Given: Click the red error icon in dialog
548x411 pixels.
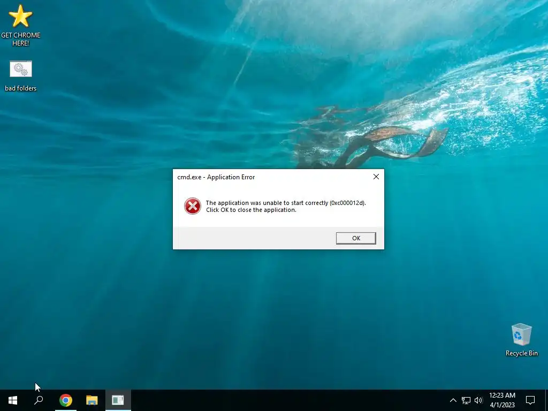Looking at the screenshot, I should [193, 206].
